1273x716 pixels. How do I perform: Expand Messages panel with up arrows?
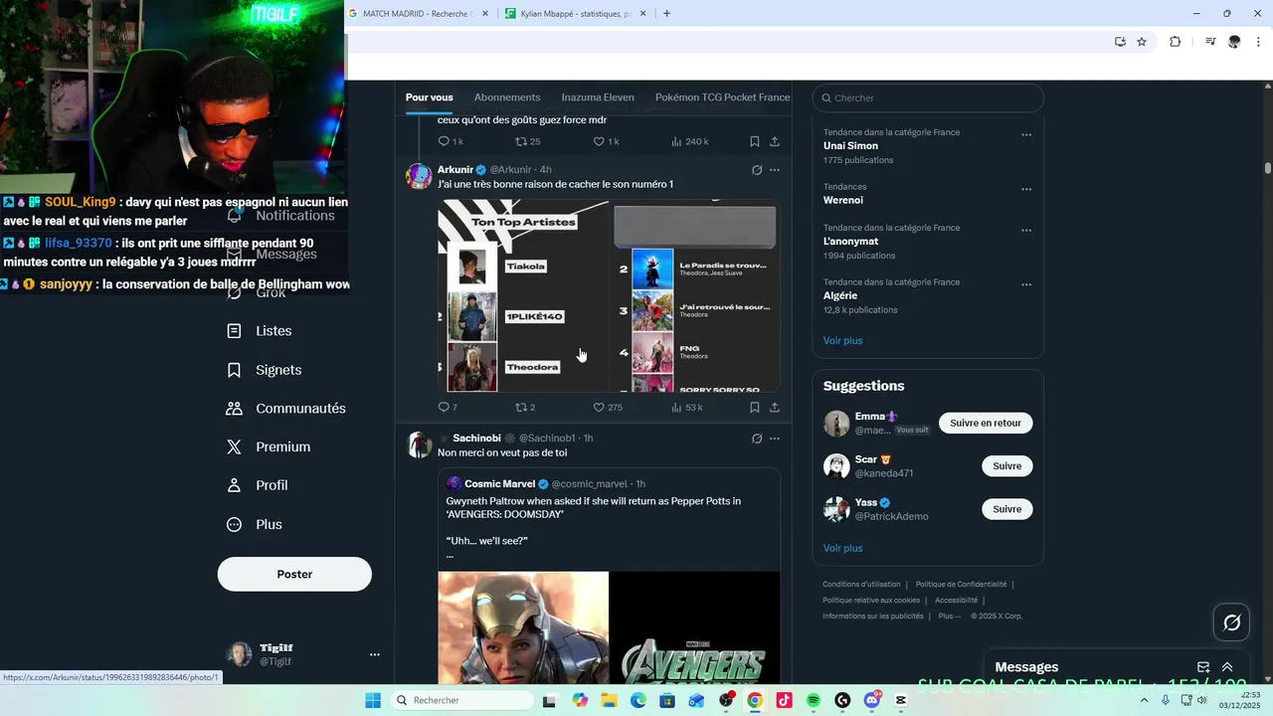[1227, 667]
